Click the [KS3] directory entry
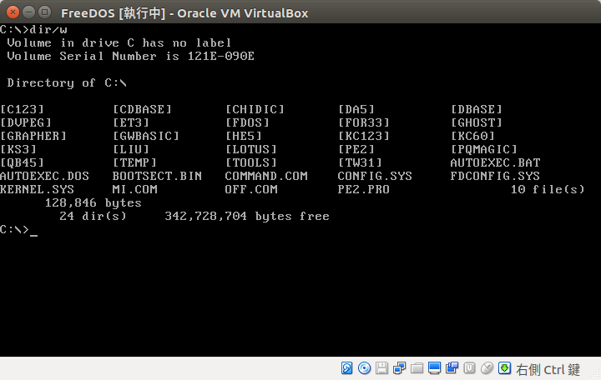This screenshot has width=601, height=380. [18, 149]
